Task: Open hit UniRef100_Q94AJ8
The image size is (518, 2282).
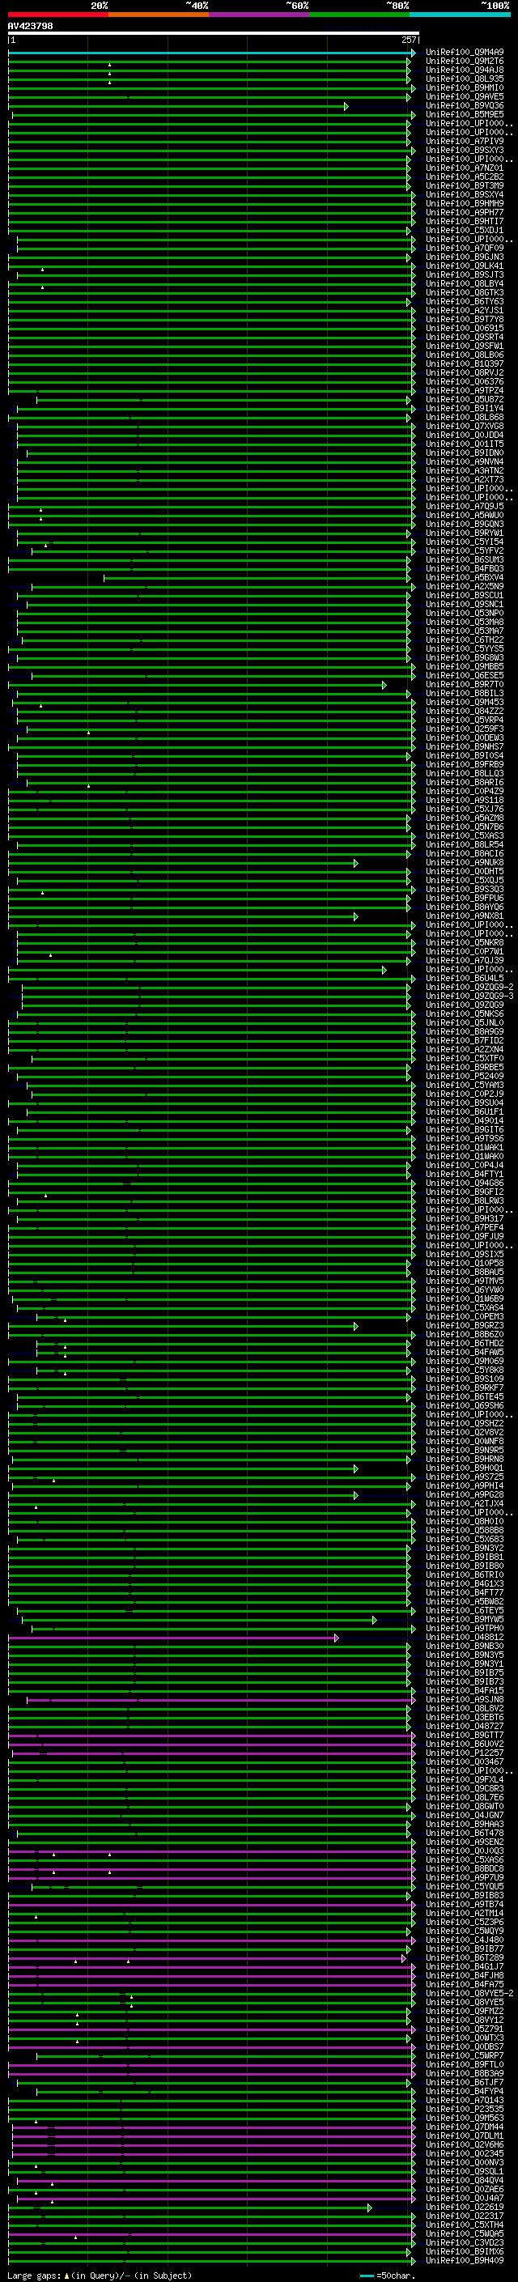Action: point(465,70)
